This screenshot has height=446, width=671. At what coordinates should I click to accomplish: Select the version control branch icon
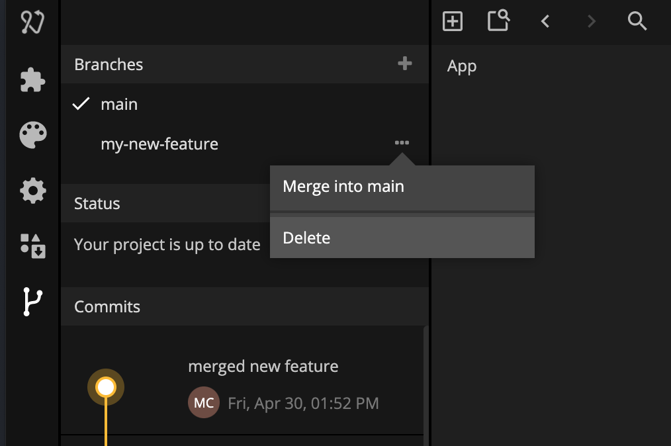32,301
